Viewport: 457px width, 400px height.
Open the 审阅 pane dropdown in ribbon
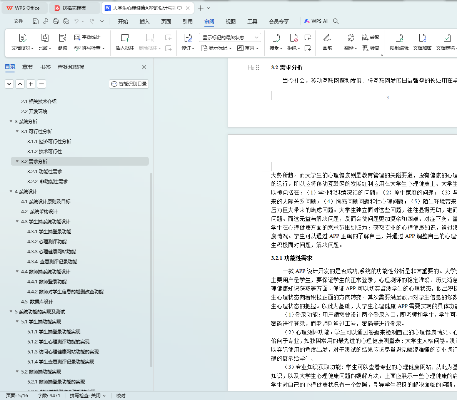click(x=248, y=48)
